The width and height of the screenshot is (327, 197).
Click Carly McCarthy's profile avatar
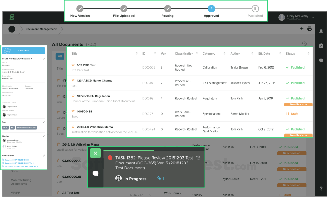(282, 17)
